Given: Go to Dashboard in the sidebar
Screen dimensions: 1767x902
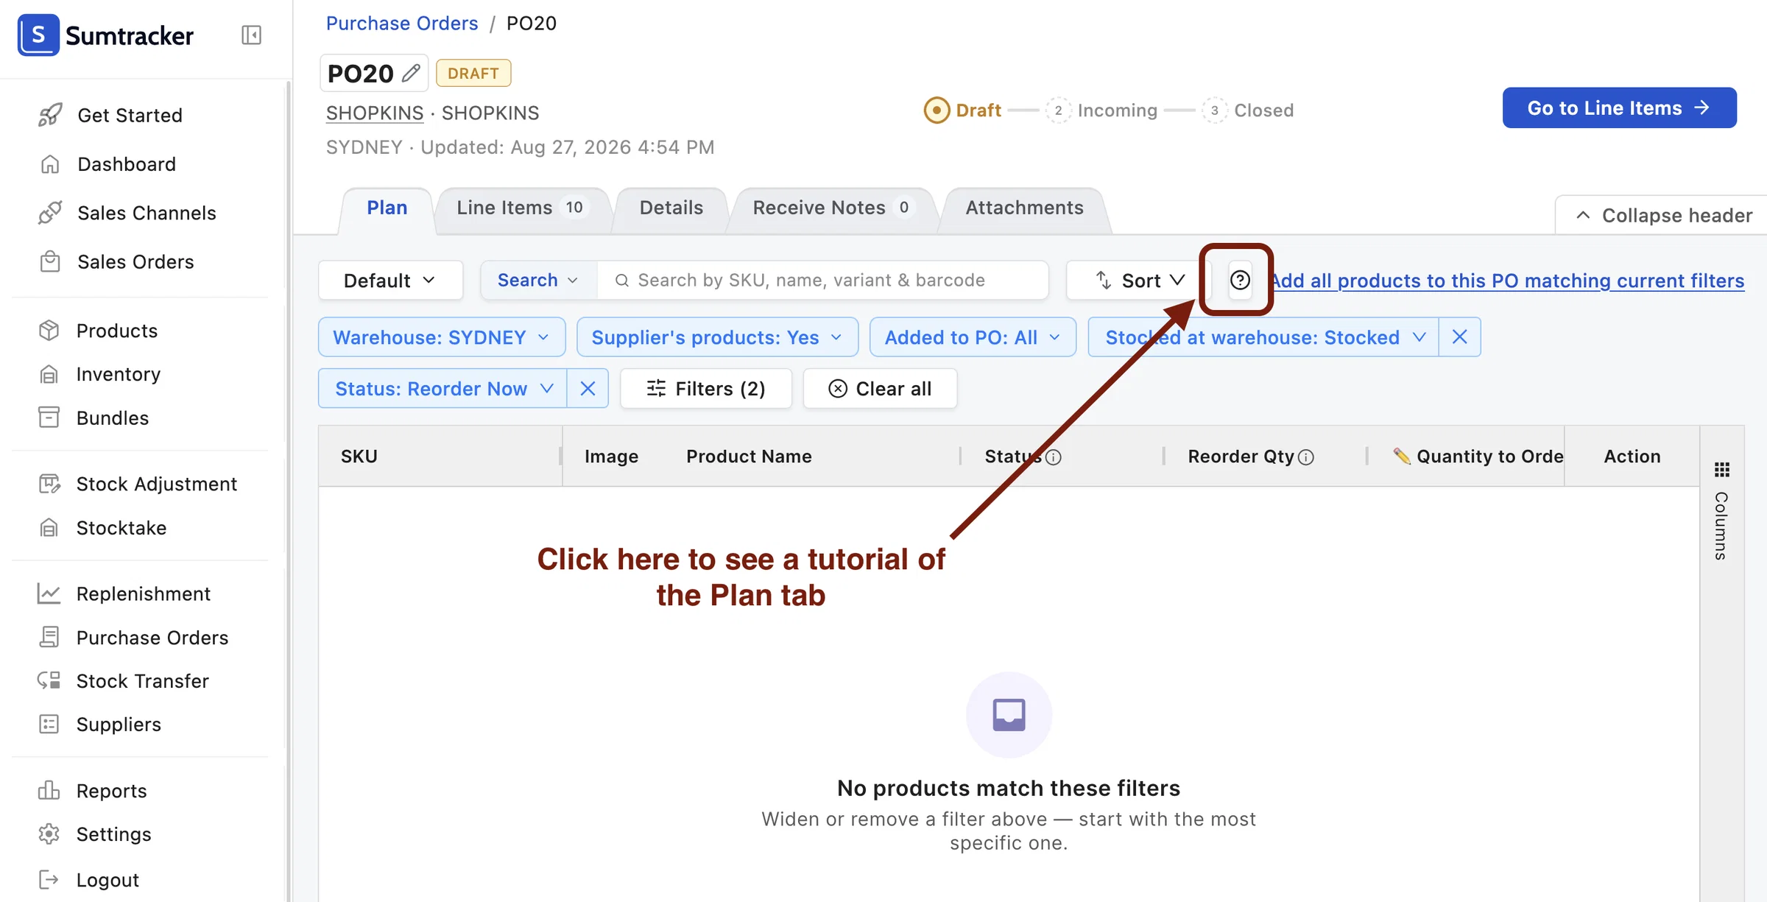Looking at the screenshot, I should (x=127, y=164).
